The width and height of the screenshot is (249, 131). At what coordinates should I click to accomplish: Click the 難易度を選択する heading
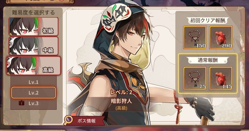[33, 12]
